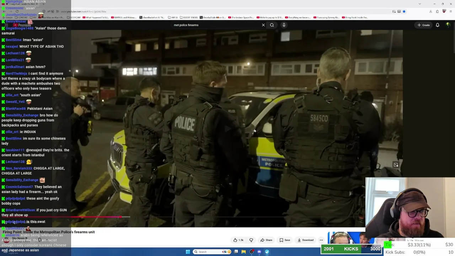Open File Explorer from the taskbar
The width and height of the screenshot is (455, 256).
(x=243, y=252)
